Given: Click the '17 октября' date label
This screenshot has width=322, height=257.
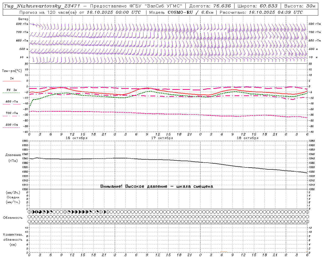Looking at the screenshot, I should tap(162, 138).
